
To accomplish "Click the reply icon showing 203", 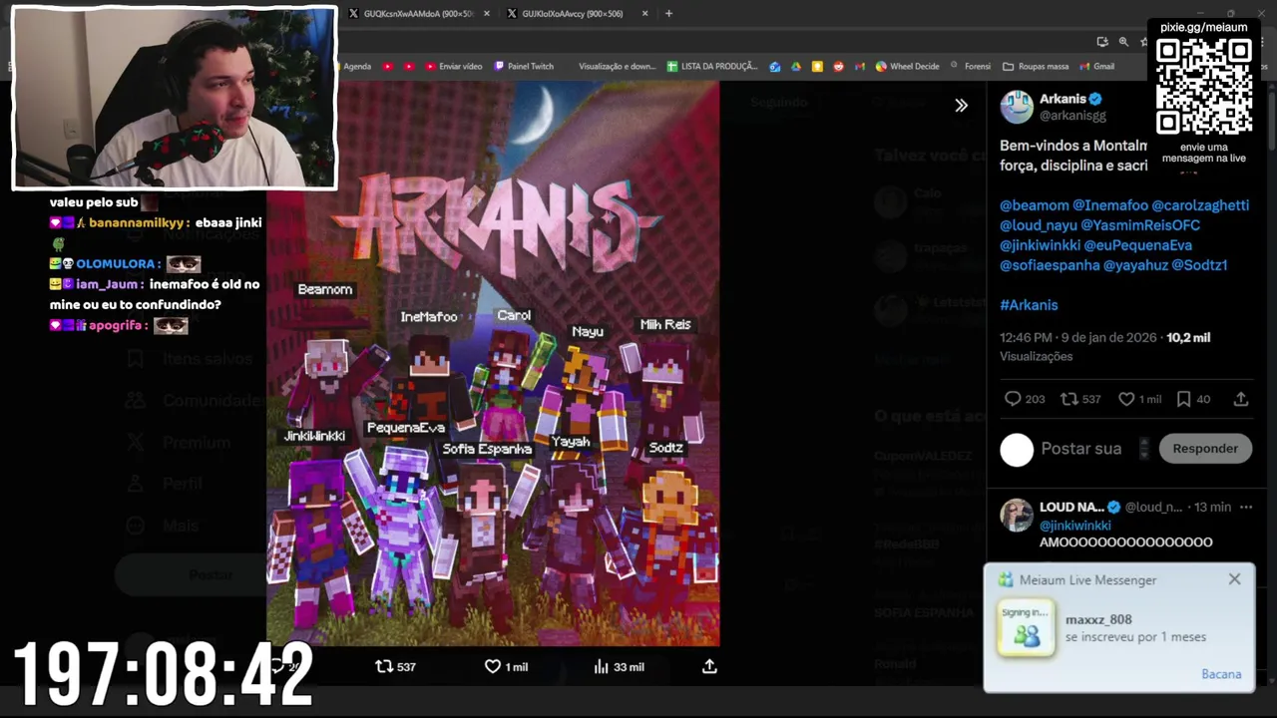I will click(1013, 399).
